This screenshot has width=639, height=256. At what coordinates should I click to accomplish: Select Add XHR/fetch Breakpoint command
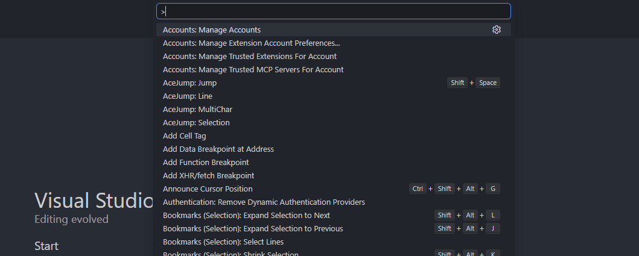(333, 175)
